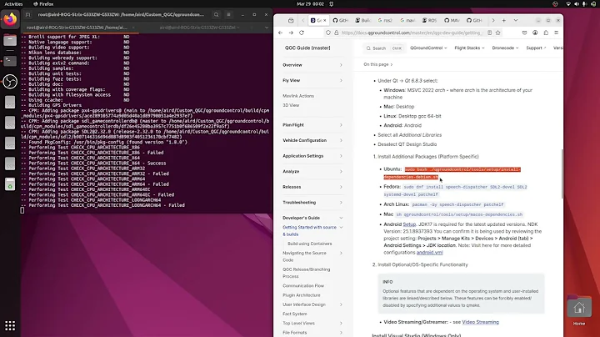Open the QGroundControl nav dropdown
This screenshot has height=337, width=600.
428,48
